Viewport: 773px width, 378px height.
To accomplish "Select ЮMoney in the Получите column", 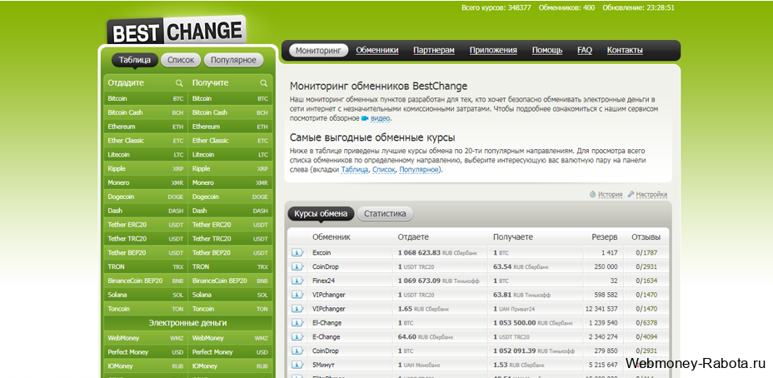I will (x=230, y=366).
